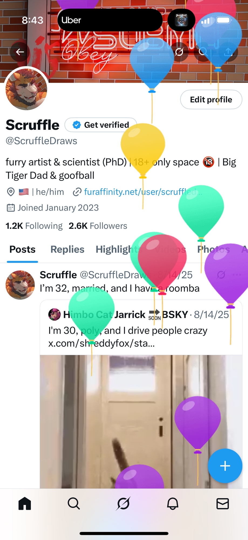Open Messages envelope in bottom navigation
248x540 pixels.
click(x=223, y=504)
